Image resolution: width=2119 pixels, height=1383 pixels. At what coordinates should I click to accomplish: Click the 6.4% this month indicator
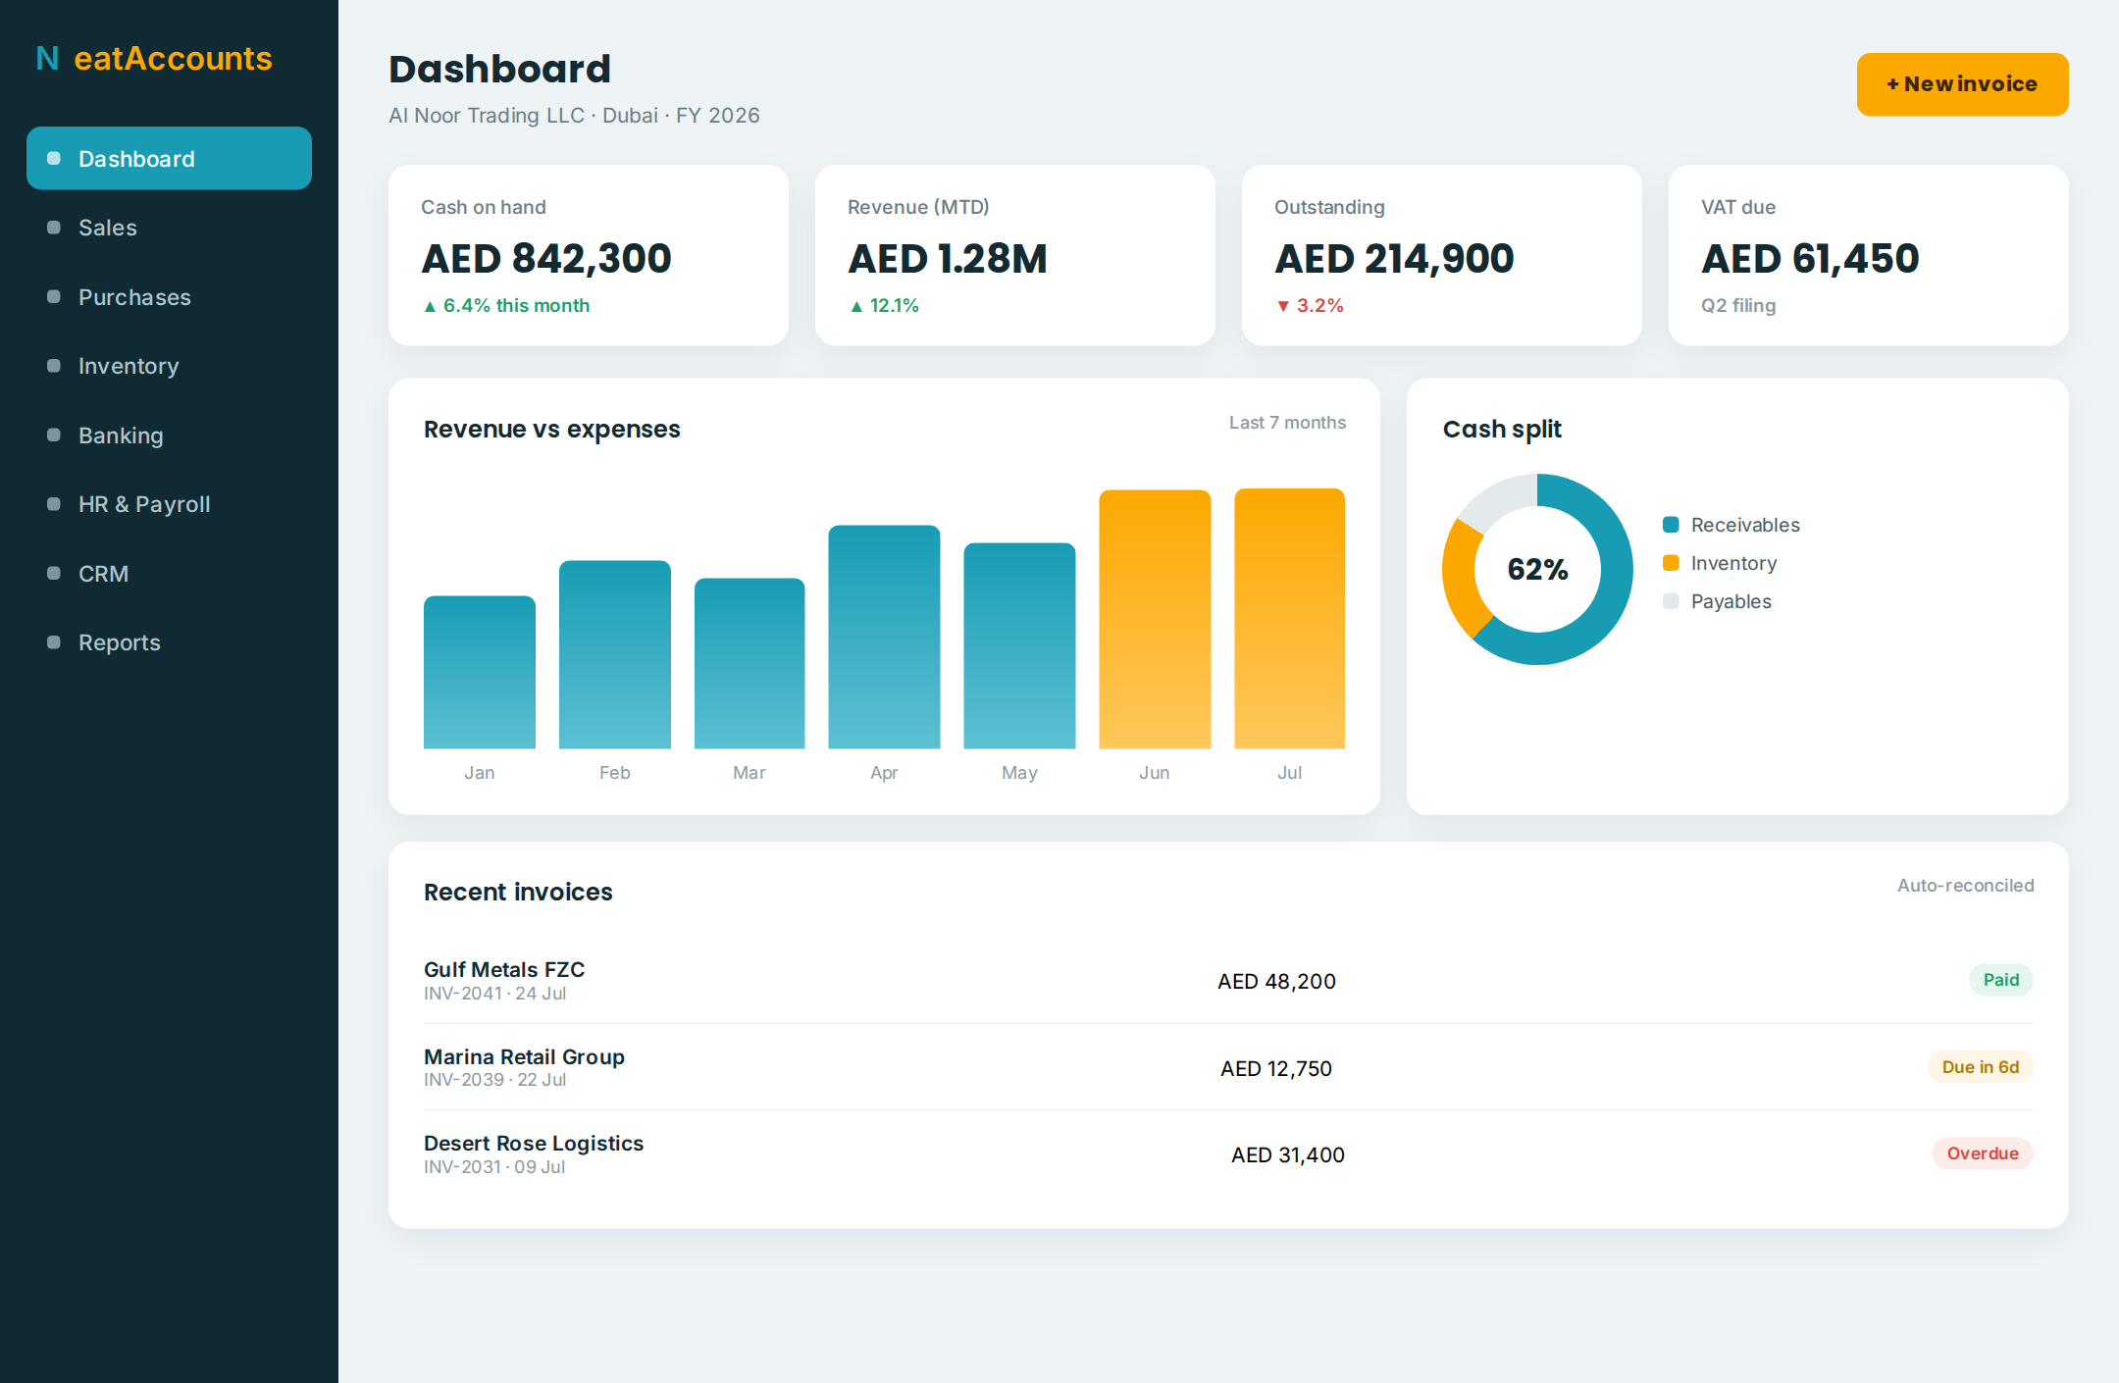pos(506,306)
